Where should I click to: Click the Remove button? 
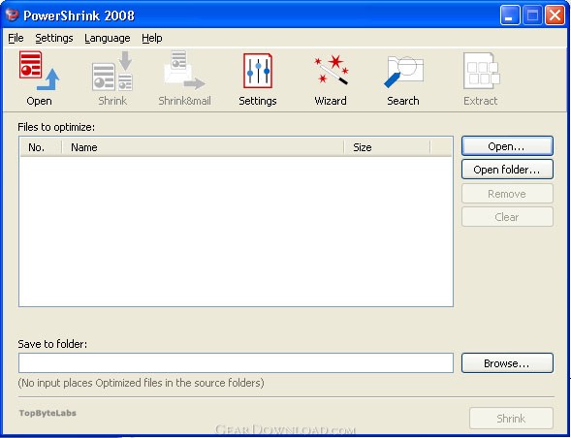(x=507, y=194)
